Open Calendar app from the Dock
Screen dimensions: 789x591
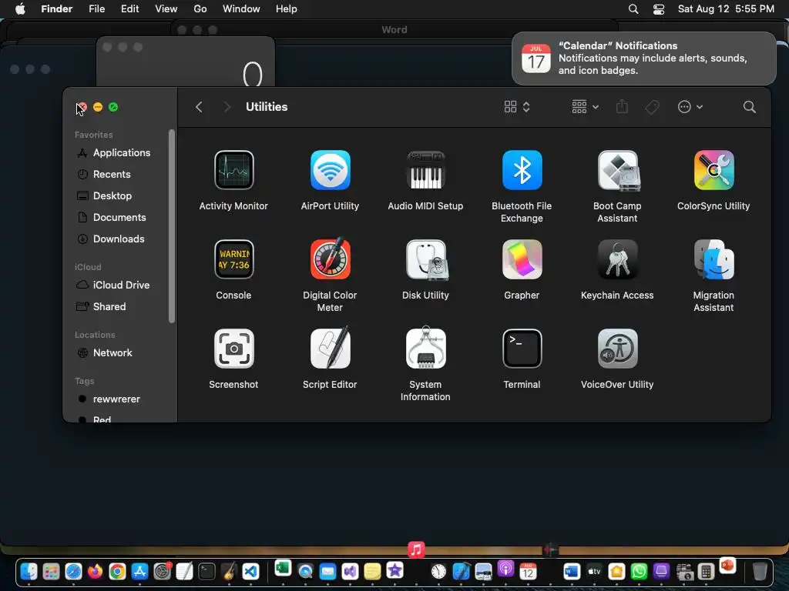pos(528,572)
